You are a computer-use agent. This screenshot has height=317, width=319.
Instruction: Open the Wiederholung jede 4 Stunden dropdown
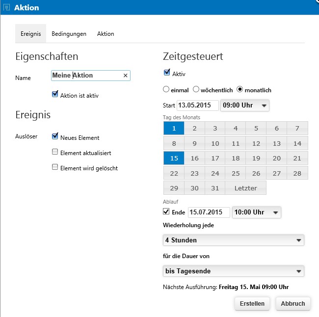click(233, 240)
